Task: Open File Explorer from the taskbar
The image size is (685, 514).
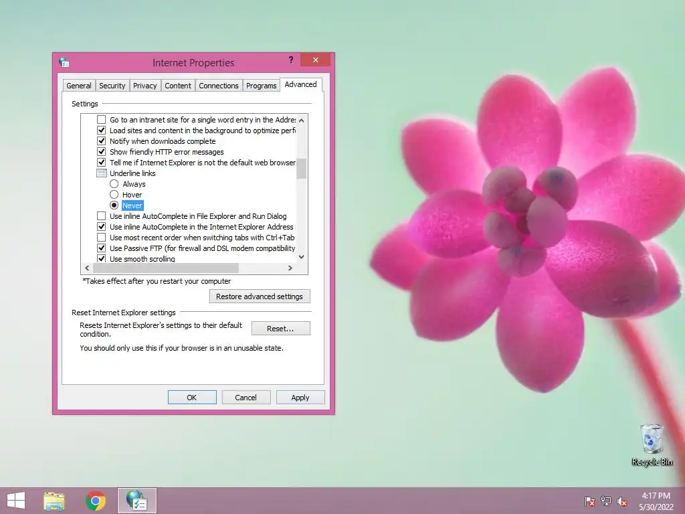Action: (x=54, y=501)
